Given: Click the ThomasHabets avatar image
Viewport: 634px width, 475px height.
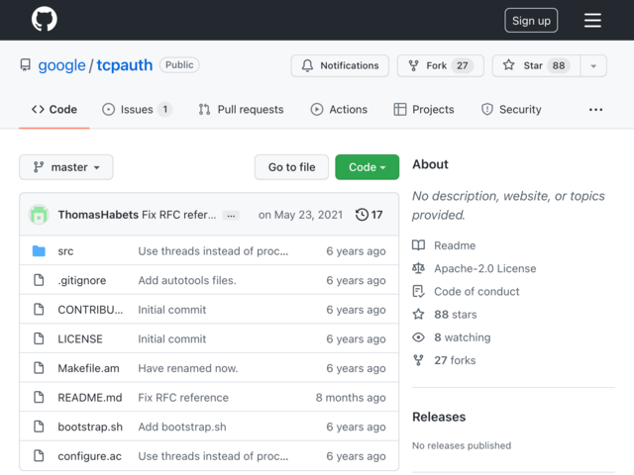Looking at the screenshot, I should tap(39, 215).
